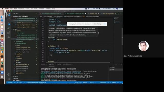Image resolution: width=164 pixels, height=92 pixels.
Task: Switch to crud-equipos.component.html editor tab
Action: click(51, 14)
